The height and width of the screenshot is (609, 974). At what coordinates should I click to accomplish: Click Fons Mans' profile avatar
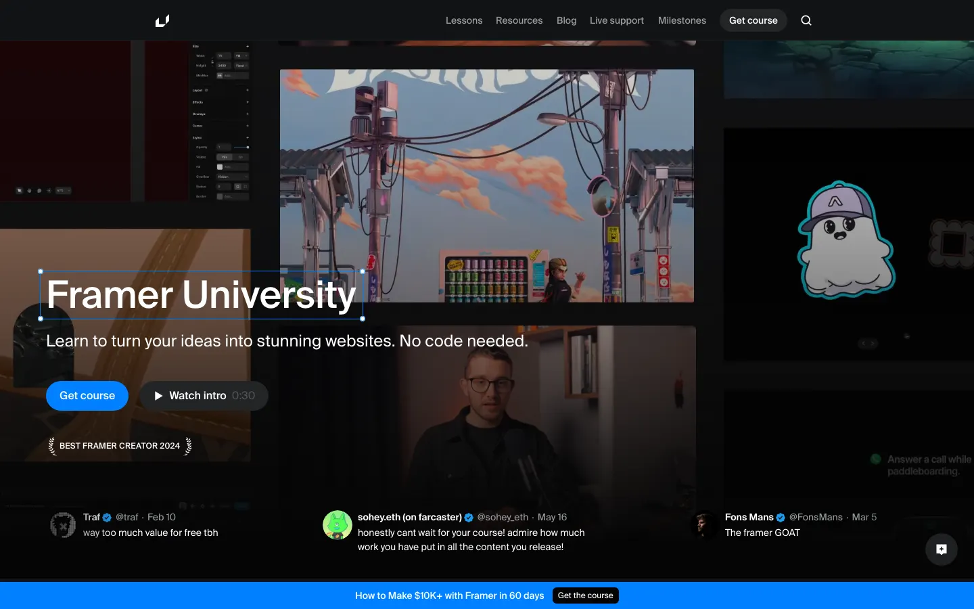[705, 525]
